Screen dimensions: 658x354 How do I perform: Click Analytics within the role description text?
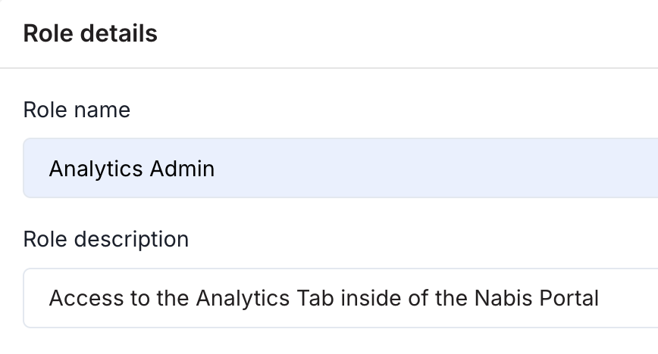coord(243,299)
